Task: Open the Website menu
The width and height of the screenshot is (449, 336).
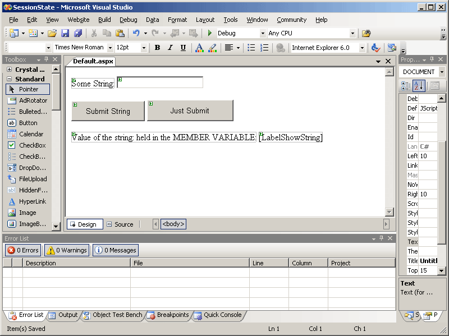Action: point(78,20)
